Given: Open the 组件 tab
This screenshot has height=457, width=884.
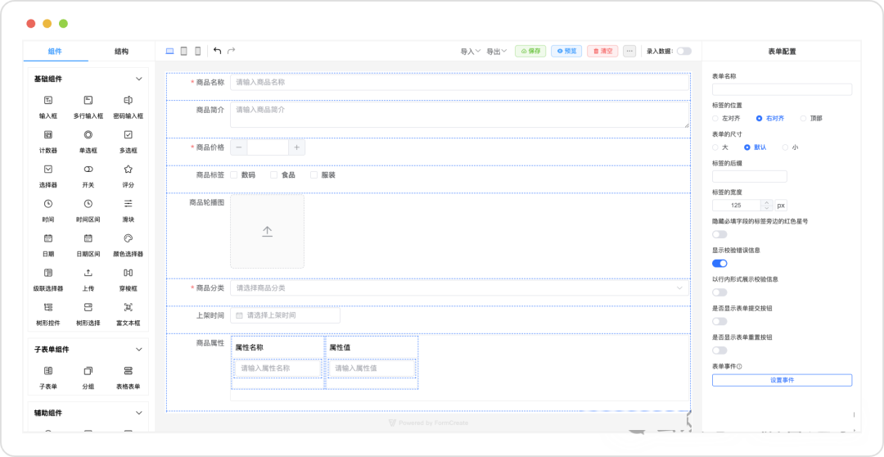Looking at the screenshot, I should tap(55, 51).
